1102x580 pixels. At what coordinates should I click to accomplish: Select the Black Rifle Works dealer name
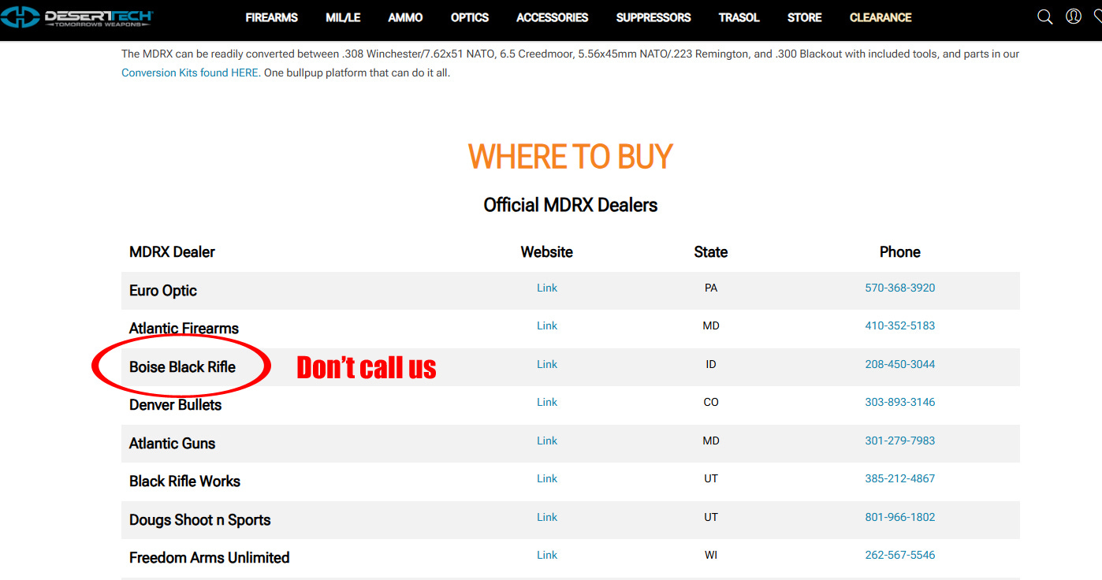pyautogui.click(x=184, y=481)
